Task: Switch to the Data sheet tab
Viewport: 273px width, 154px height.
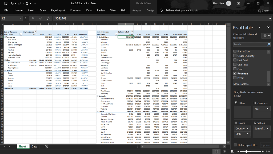Action: pyautogui.click(x=34, y=147)
